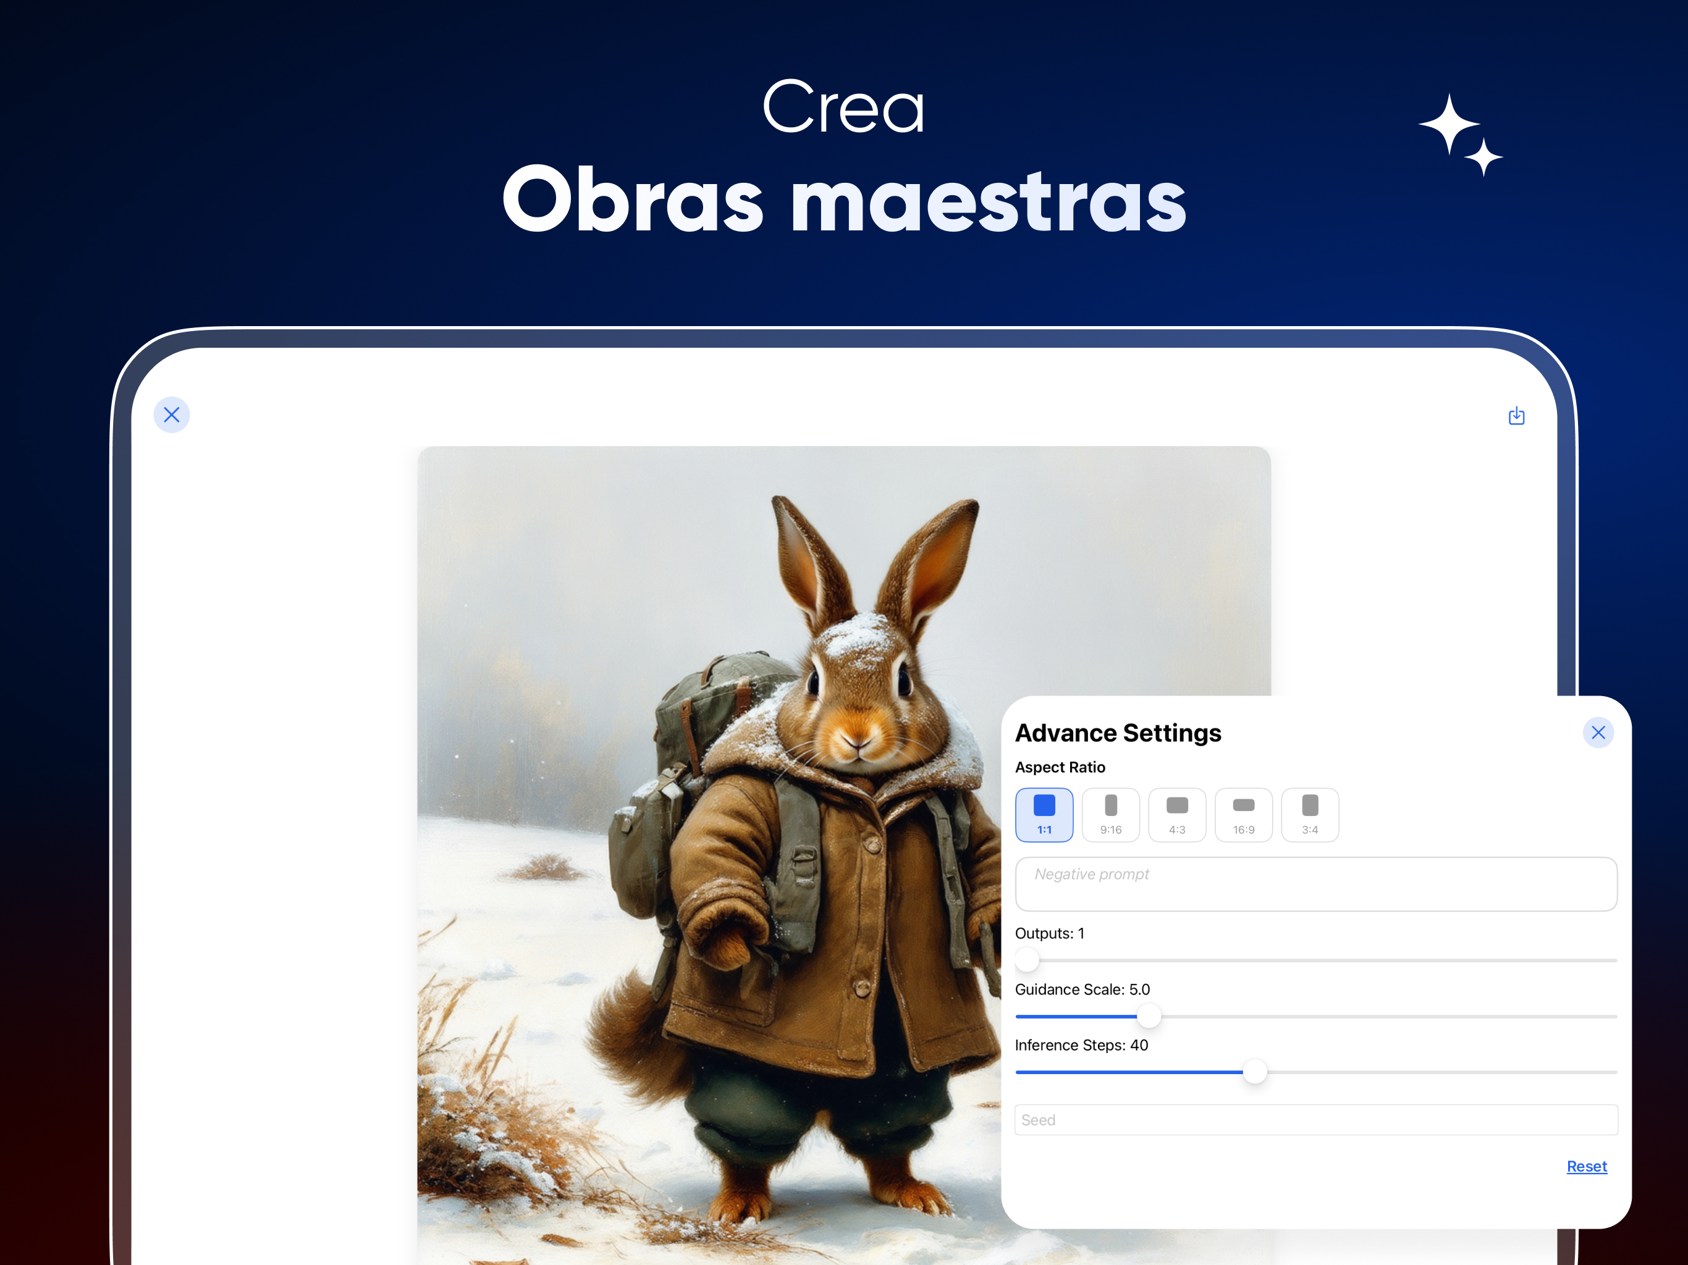Screen dimensions: 1688x1265
Task: Click the 'Aspect Ratio' label
Action: click(1059, 767)
